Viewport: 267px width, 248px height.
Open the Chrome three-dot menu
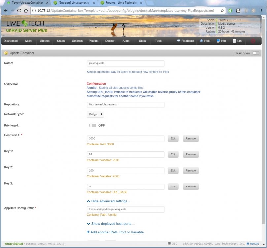coord(261,11)
